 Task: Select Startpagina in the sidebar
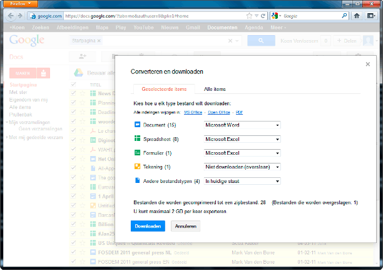click(x=23, y=85)
